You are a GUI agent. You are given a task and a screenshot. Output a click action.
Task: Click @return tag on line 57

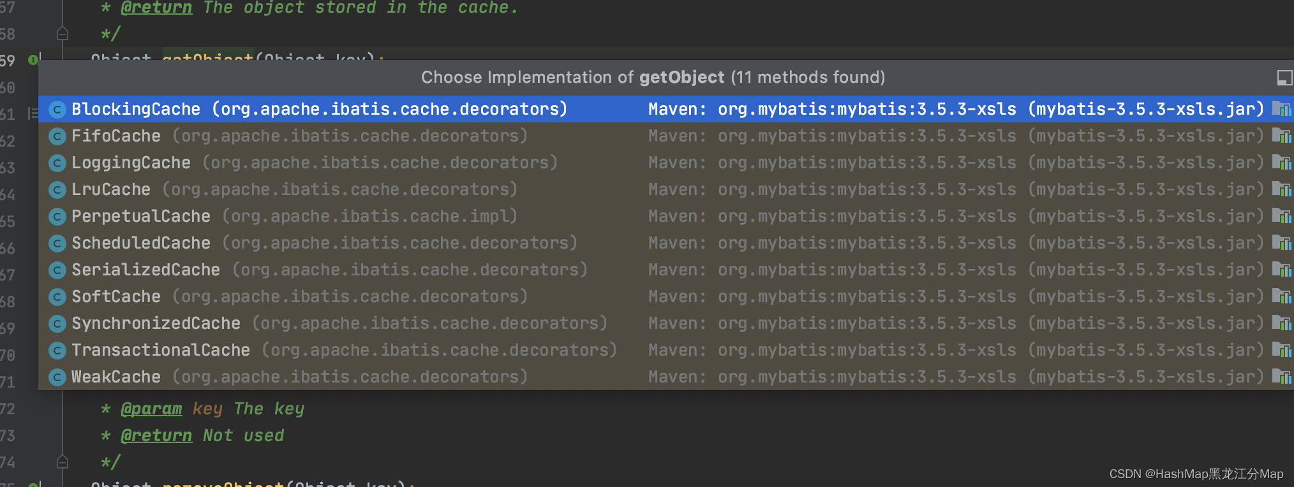coord(156,8)
